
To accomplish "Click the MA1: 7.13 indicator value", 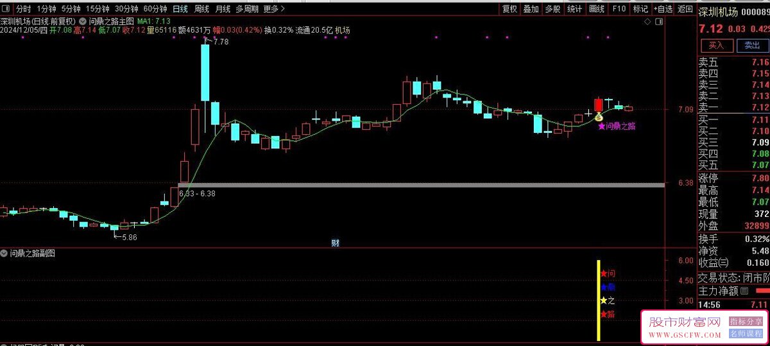I will click(x=153, y=21).
